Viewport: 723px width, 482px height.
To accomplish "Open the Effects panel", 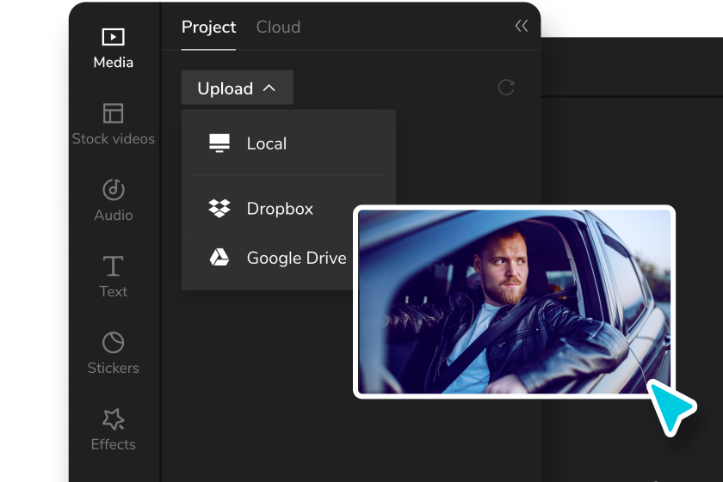I will [113, 430].
